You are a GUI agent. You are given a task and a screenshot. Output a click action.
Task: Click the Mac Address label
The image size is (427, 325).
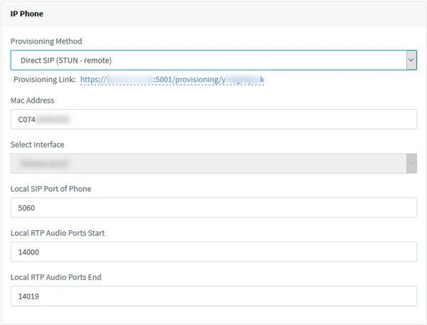click(x=32, y=100)
